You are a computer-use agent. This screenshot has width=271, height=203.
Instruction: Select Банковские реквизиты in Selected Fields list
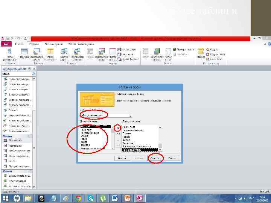click(140, 146)
